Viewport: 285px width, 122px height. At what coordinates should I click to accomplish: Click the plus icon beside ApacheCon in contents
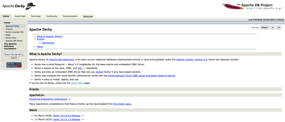tap(40, 43)
